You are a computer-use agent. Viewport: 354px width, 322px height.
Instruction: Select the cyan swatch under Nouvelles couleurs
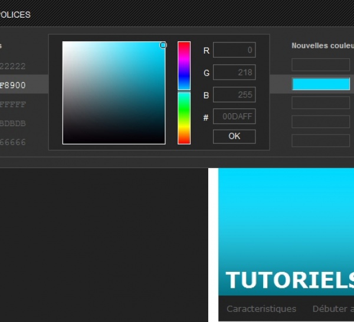321,84
